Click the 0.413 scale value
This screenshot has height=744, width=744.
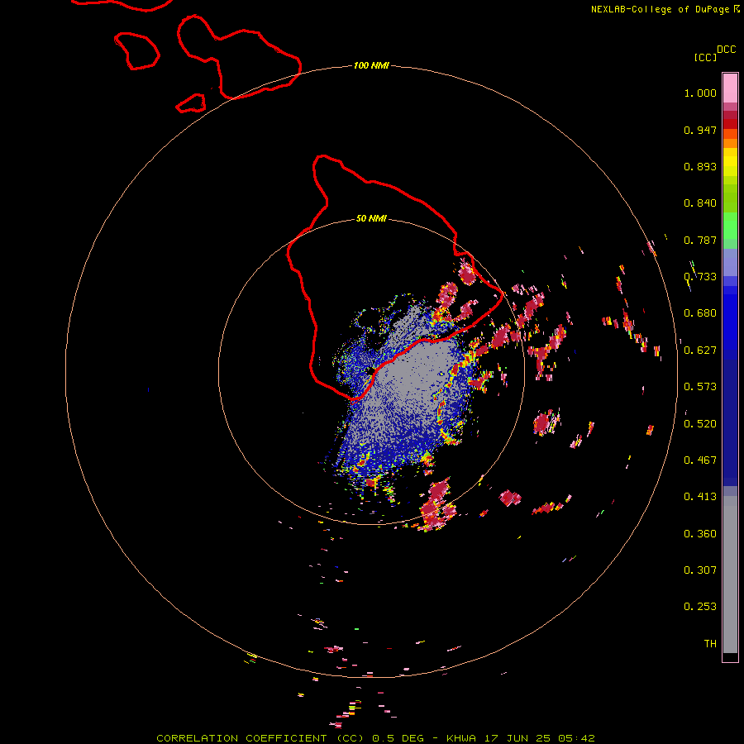pos(700,497)
